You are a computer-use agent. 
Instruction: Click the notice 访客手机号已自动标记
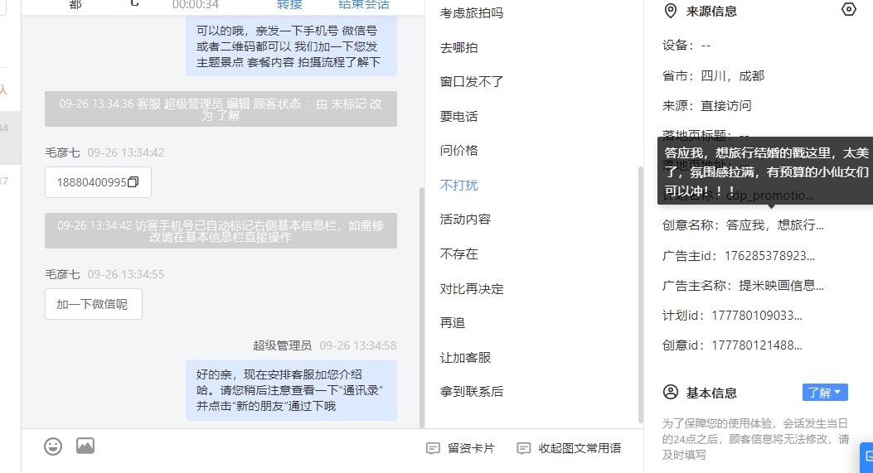221,230
